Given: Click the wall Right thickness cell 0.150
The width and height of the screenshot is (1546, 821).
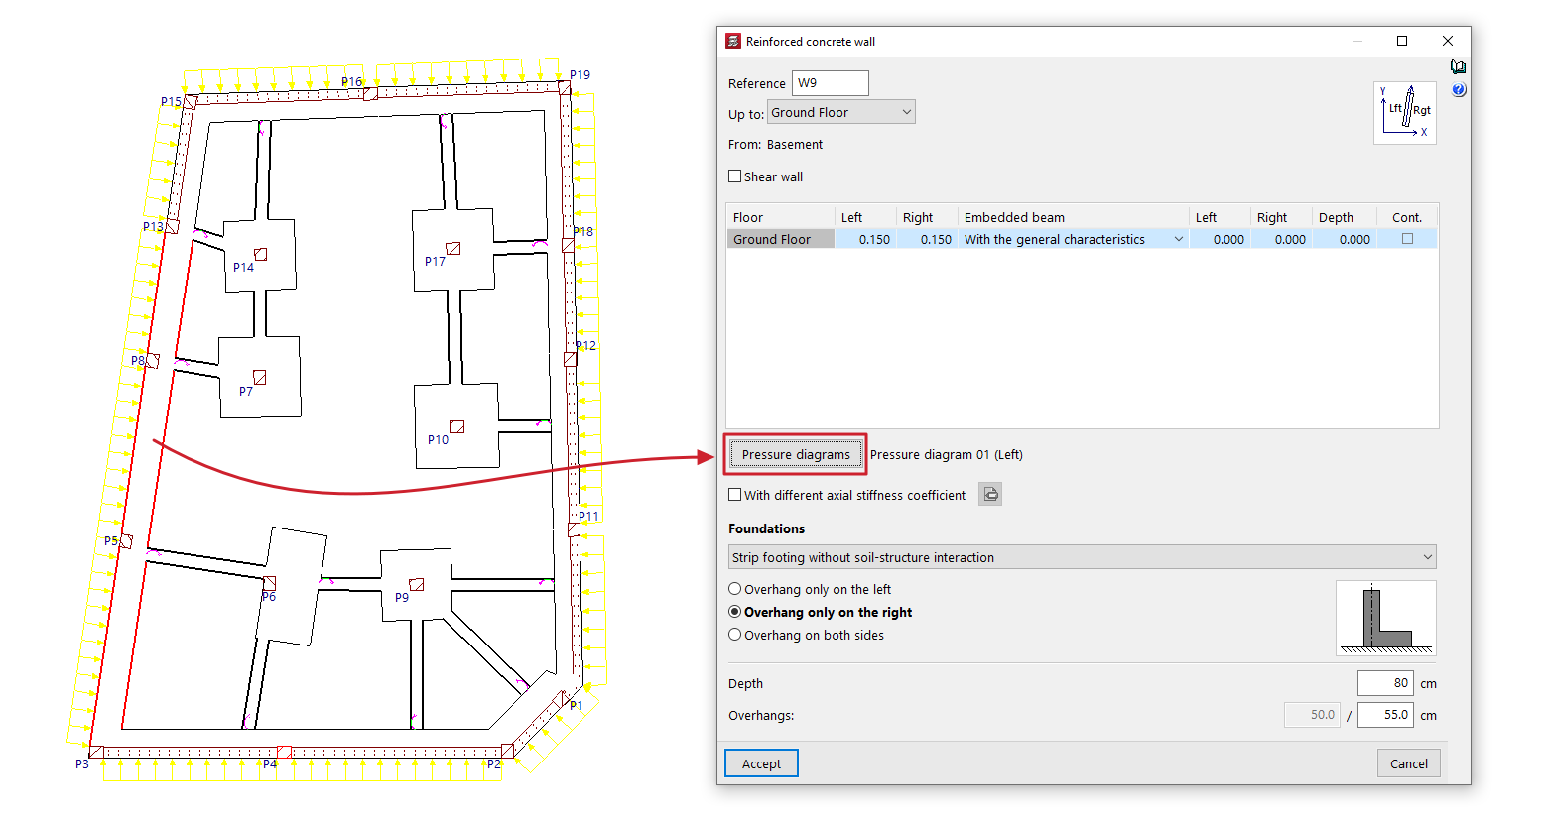Looking at the screenshot, I should coord(927,239).
